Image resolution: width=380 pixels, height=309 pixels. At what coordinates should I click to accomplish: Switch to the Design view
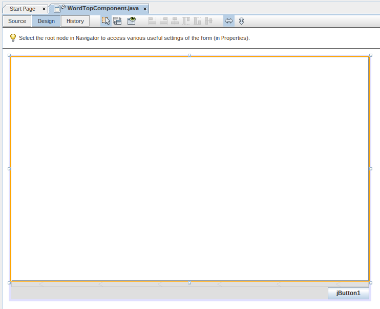coord(46,21)
